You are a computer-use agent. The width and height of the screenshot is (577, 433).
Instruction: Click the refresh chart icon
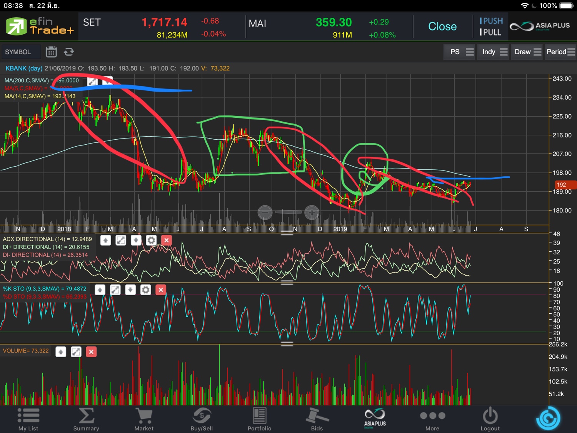point(69,52)
